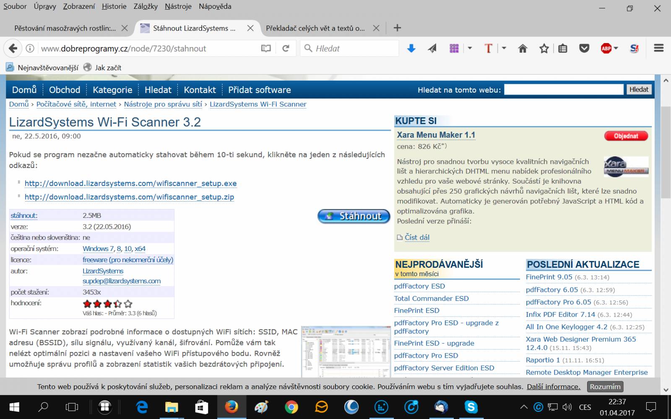671x419 pixels.
Task: Open a new tab with plus button
Action: click(x=397, y=28)
